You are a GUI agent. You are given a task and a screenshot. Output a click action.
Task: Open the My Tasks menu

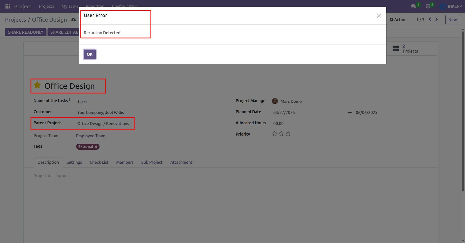(70, 6)
